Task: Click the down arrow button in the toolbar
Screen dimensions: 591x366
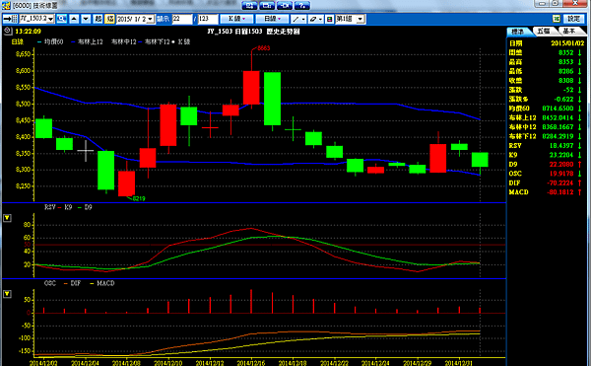Action: click(x=87, y=19)
